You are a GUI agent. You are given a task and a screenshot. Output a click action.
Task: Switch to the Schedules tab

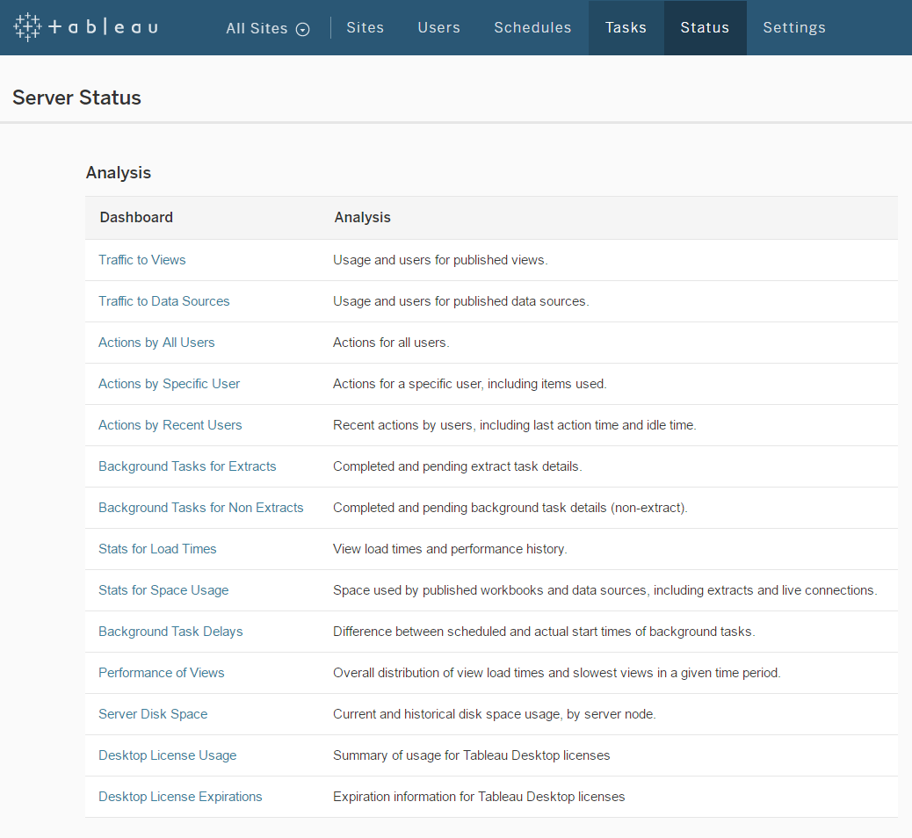click(x=532, y=27)
